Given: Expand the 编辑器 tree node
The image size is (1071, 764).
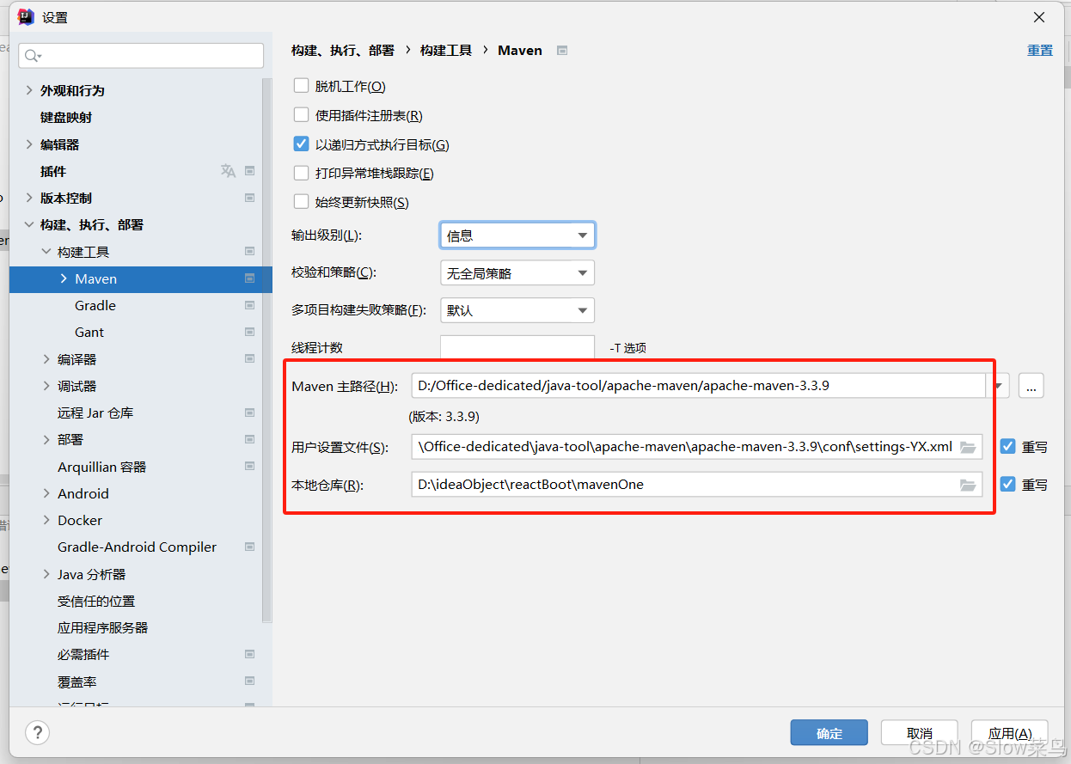Looking at the screenshot, I should coord(29,144).
